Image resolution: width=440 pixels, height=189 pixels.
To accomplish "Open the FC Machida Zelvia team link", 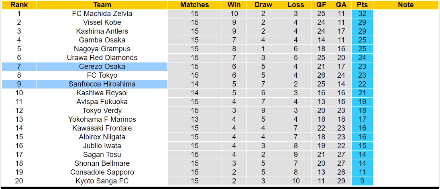I will [102, 14].
